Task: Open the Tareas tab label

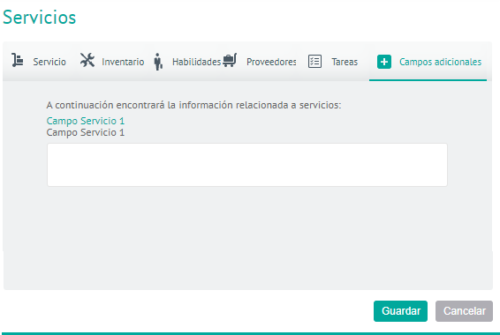Action: pyautogui.click(x=345, y=62)
